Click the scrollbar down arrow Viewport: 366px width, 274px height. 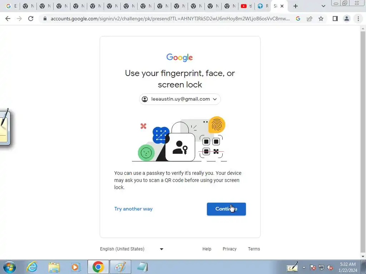pos(363,257)
